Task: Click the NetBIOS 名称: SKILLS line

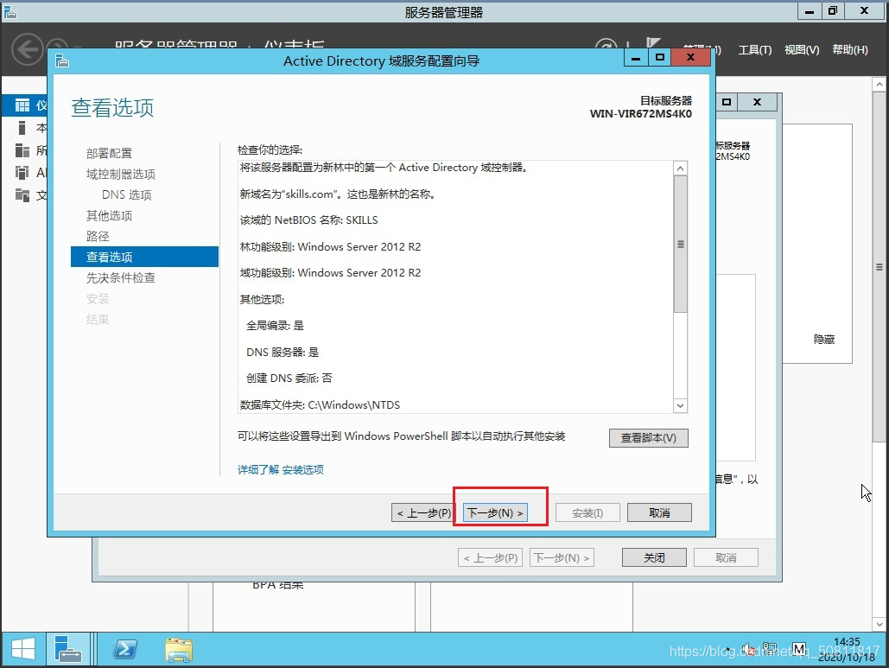Action: (x=309, y=220)
